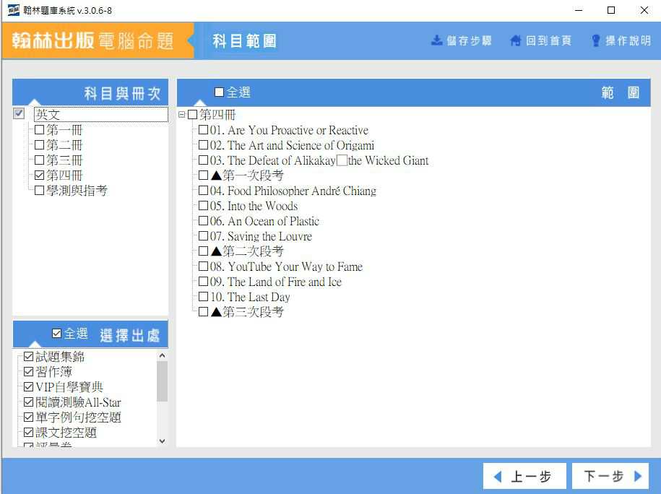Check the 學測與指考 checkbox
Viewport: 661px width, 494px height.
[39, 191]
